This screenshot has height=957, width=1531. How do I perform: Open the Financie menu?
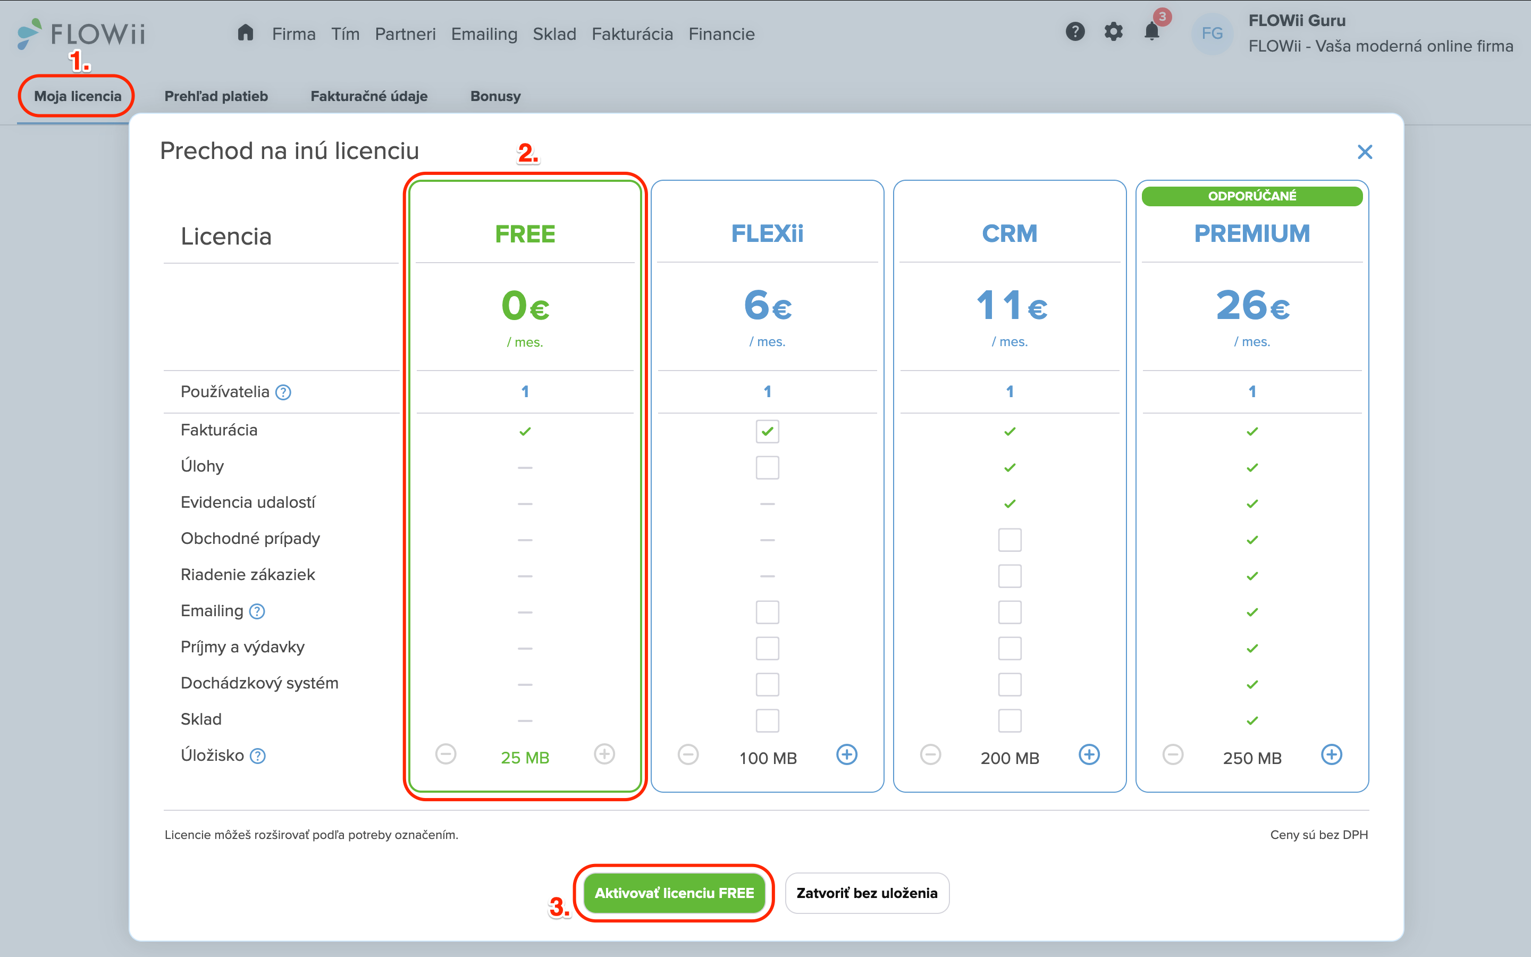pos(721,34)
